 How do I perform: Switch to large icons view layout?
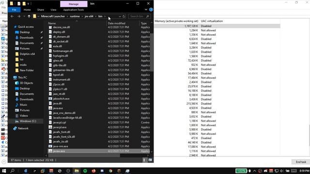(150, 160)
